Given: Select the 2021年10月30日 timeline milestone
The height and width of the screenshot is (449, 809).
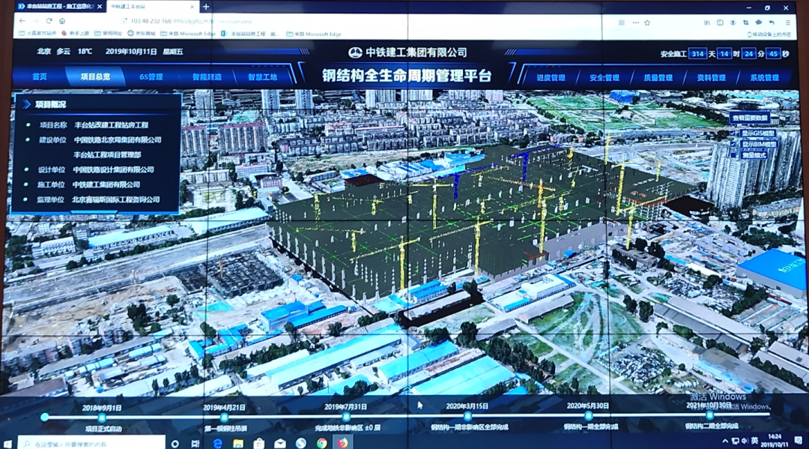Looking at the screenshot, I should tap(710, 415).
